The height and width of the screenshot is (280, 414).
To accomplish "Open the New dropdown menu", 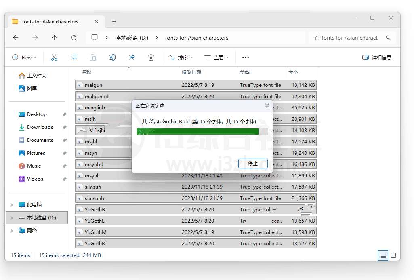I will [24, 57].
